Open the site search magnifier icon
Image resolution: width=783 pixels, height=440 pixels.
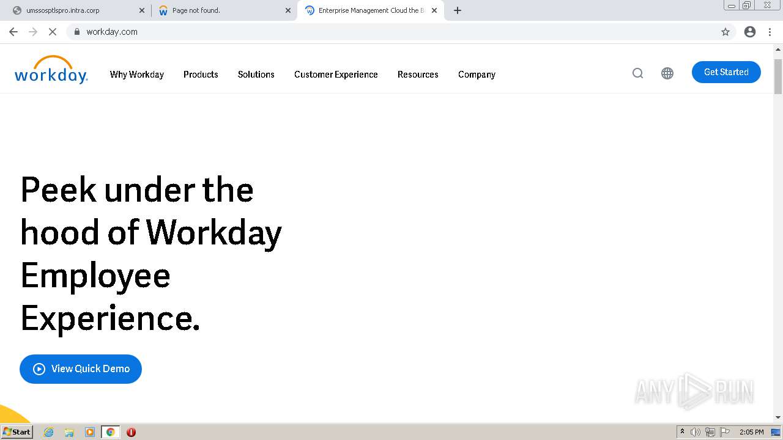click(637, 73)
